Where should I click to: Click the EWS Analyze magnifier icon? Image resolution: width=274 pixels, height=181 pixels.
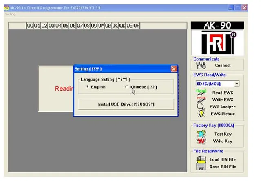[x=201, y=106]
